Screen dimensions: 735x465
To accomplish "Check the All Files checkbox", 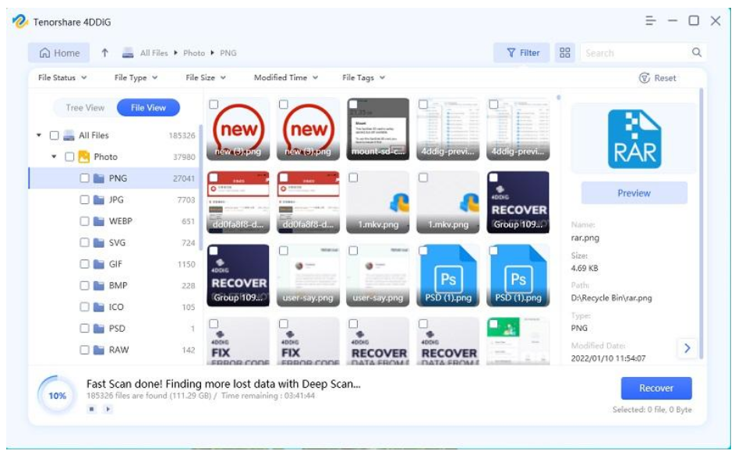I will [55, 136].
